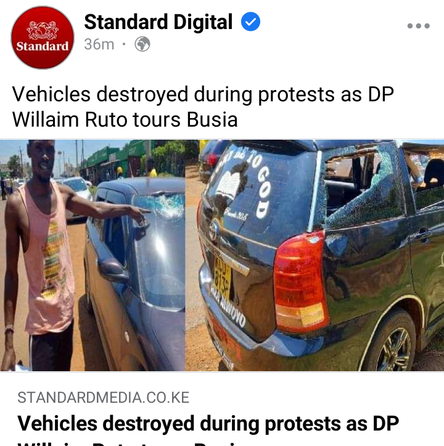444x446 pixels.
Task: Open the 36m post timestamp
Action: [x=99, y=44]
